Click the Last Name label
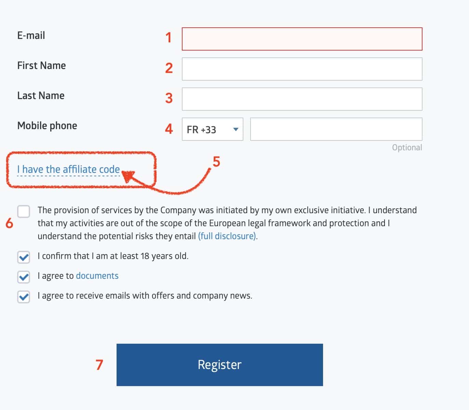This screenshot has height=410, width=469. (x=41, y=95)
